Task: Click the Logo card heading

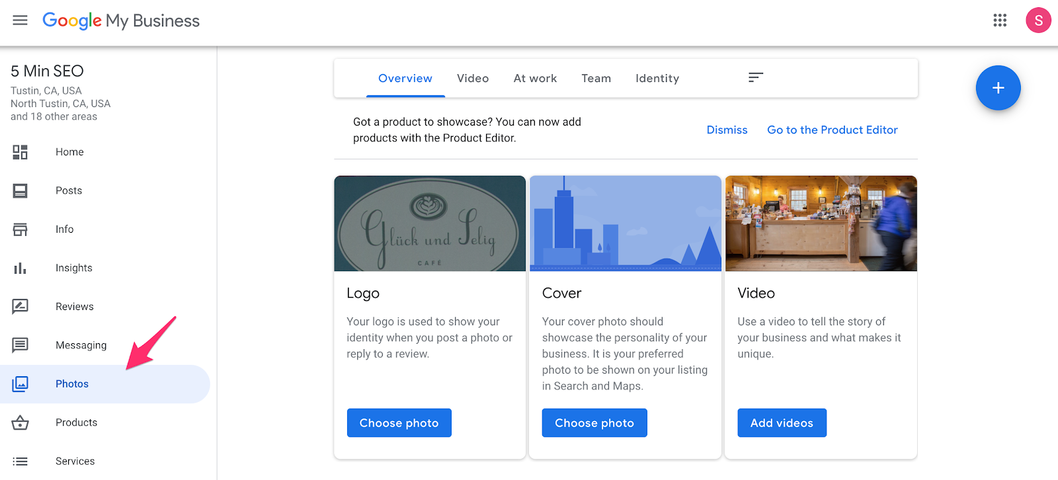Action: (x=363, y=294)
